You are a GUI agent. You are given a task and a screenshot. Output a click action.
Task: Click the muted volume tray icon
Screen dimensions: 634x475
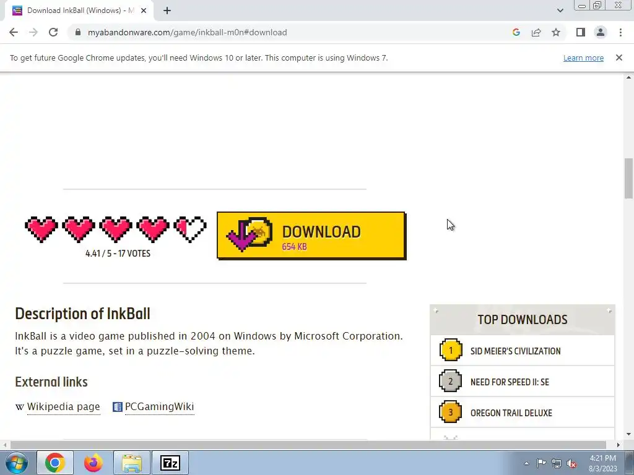tap(571, 463)
